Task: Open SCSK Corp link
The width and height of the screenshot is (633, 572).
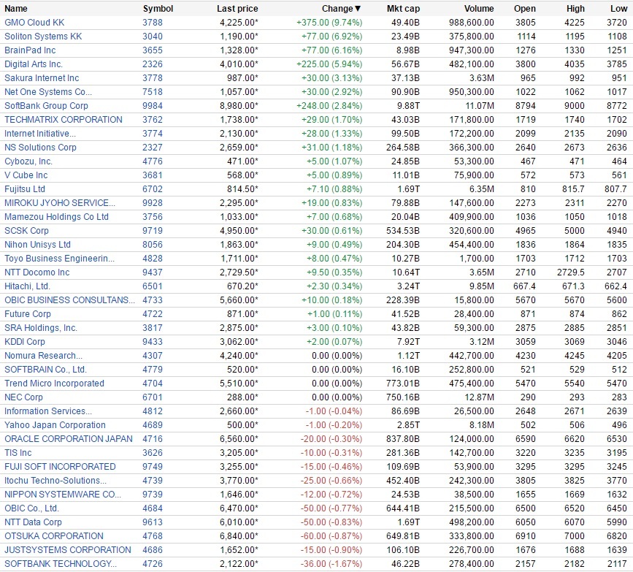Action: click(26, 231)
